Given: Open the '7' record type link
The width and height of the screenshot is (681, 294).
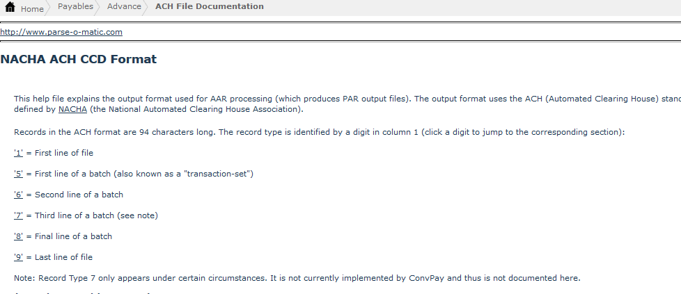Looking at the screenshot, I should tap(19, 215).
